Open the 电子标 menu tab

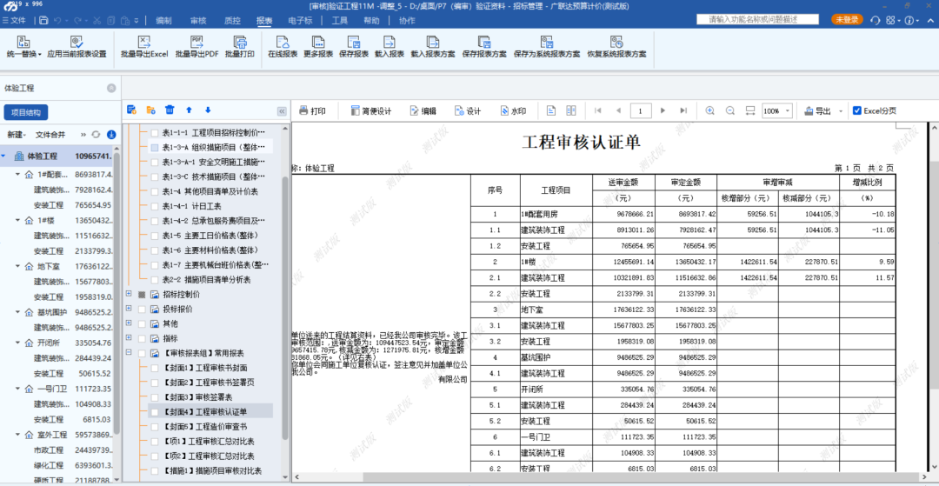[300, 20]
